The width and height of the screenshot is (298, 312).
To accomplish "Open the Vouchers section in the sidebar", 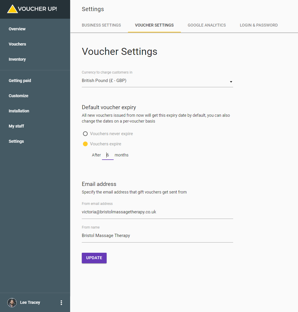I will 17,44.
